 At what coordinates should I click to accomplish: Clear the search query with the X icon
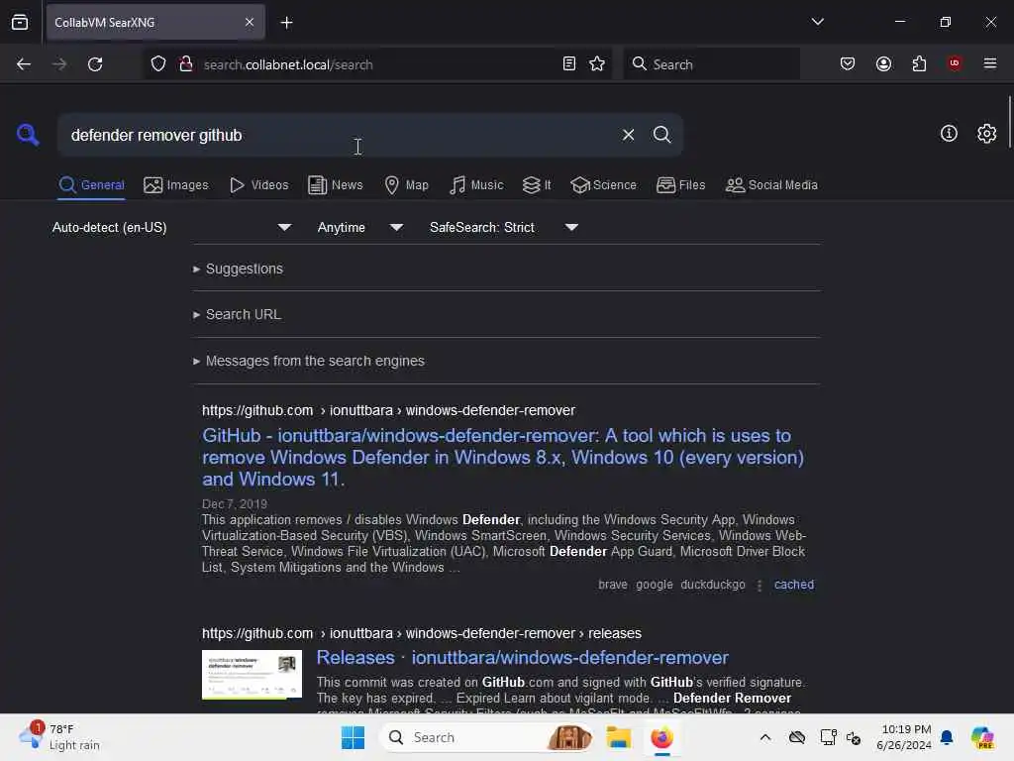pos(628,135)
